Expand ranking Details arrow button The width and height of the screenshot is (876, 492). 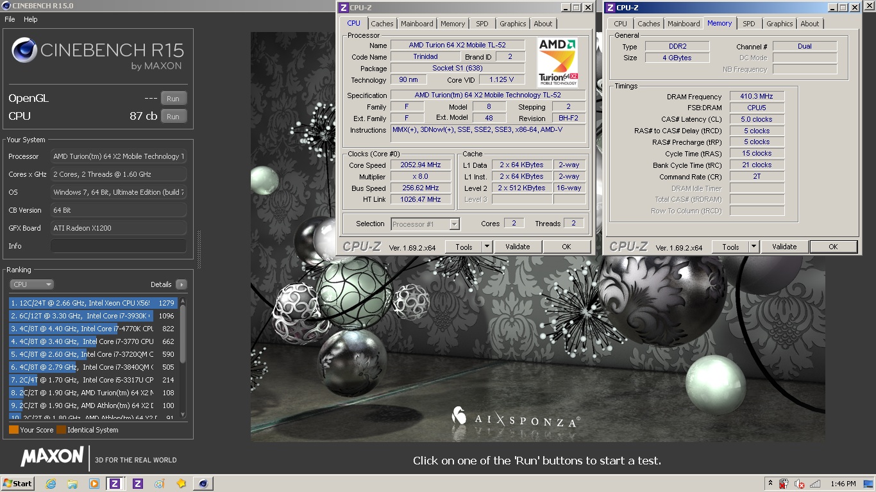181,284
